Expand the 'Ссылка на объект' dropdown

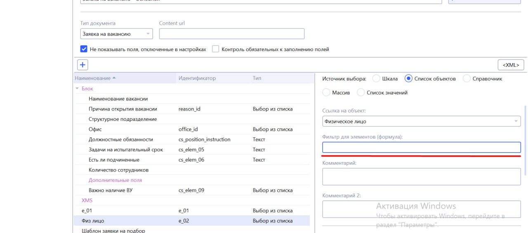tap(421, 121)
